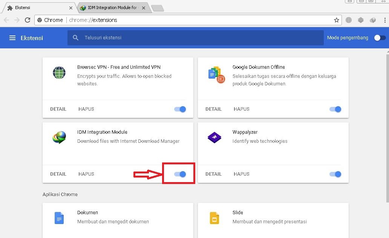Open Chrome three-dot menu
389x238 pixels.
pos(385,20)
